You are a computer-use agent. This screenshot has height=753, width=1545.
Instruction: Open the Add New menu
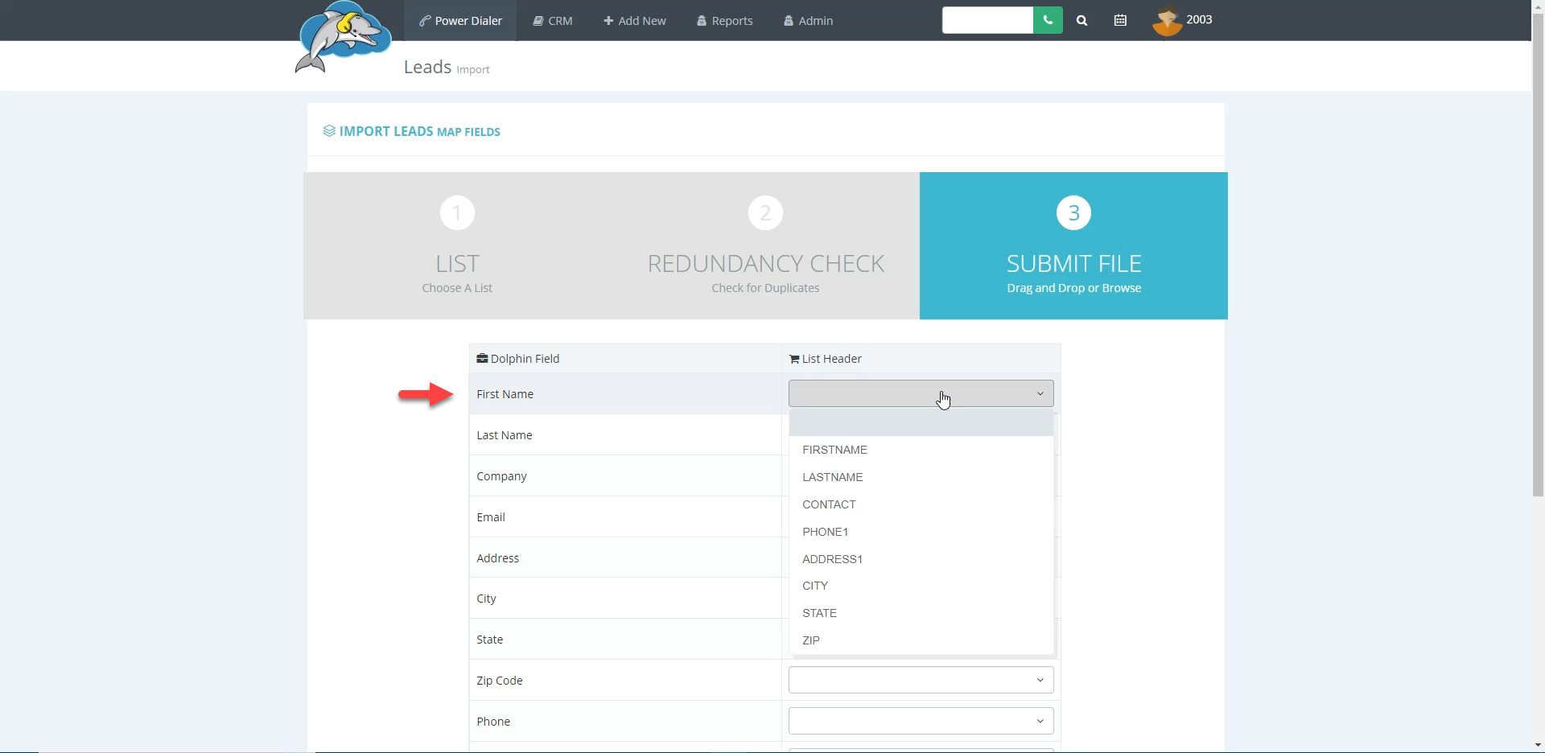[635, 20]
